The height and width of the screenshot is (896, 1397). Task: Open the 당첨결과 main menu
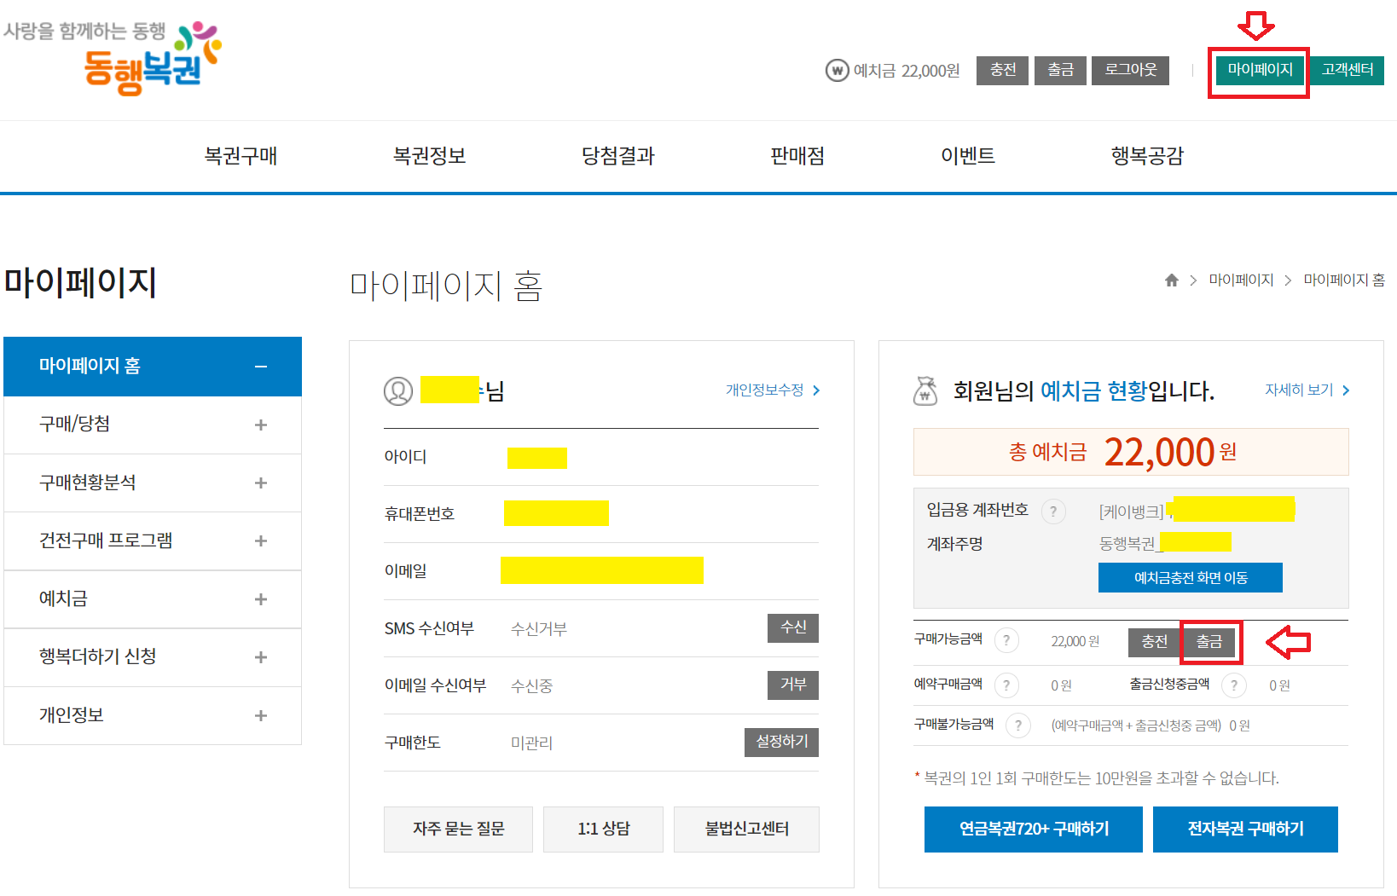[x=617, y=156]
